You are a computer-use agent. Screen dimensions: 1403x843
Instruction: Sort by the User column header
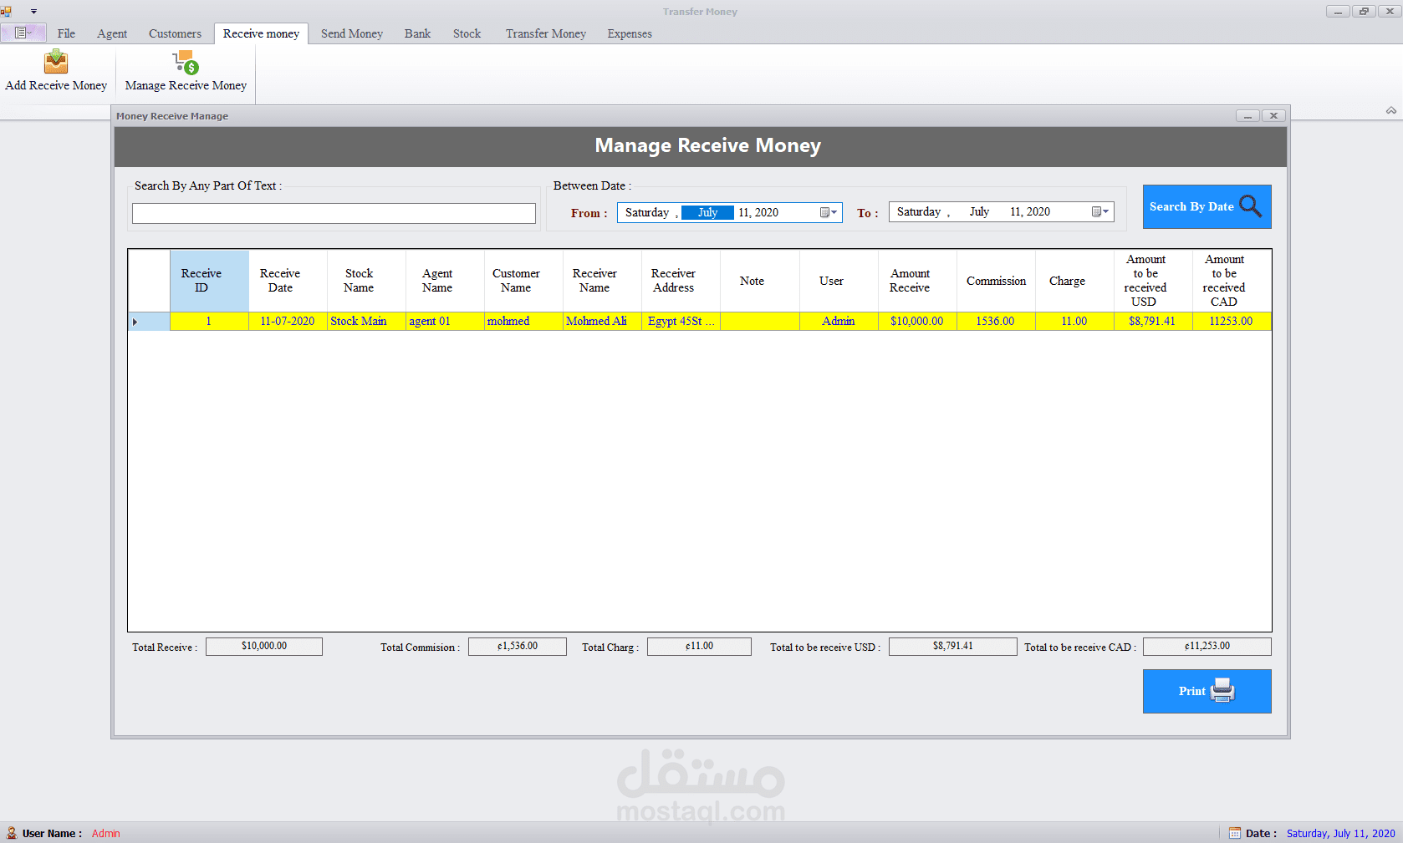pyautogui.click(x=839, y=281)
